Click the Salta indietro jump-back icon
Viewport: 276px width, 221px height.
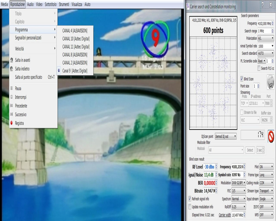point(12,69)
